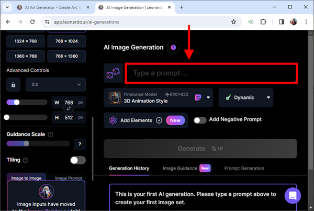
Task: Switch to Generation History tab
Action: click(x=129, y=168)
